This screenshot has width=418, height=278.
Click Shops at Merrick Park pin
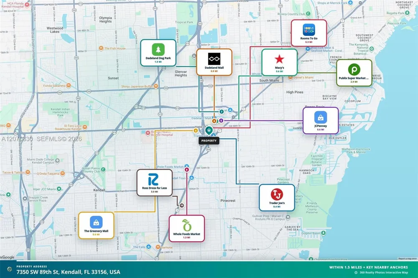(x=351, y=3)
